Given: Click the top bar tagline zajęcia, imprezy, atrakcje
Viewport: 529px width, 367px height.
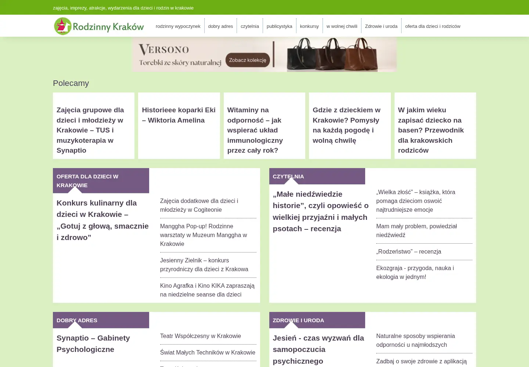Looking at the screenshot, I should [123, 8].
